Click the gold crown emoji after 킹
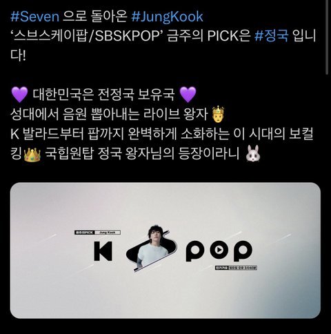 point(32,155)
